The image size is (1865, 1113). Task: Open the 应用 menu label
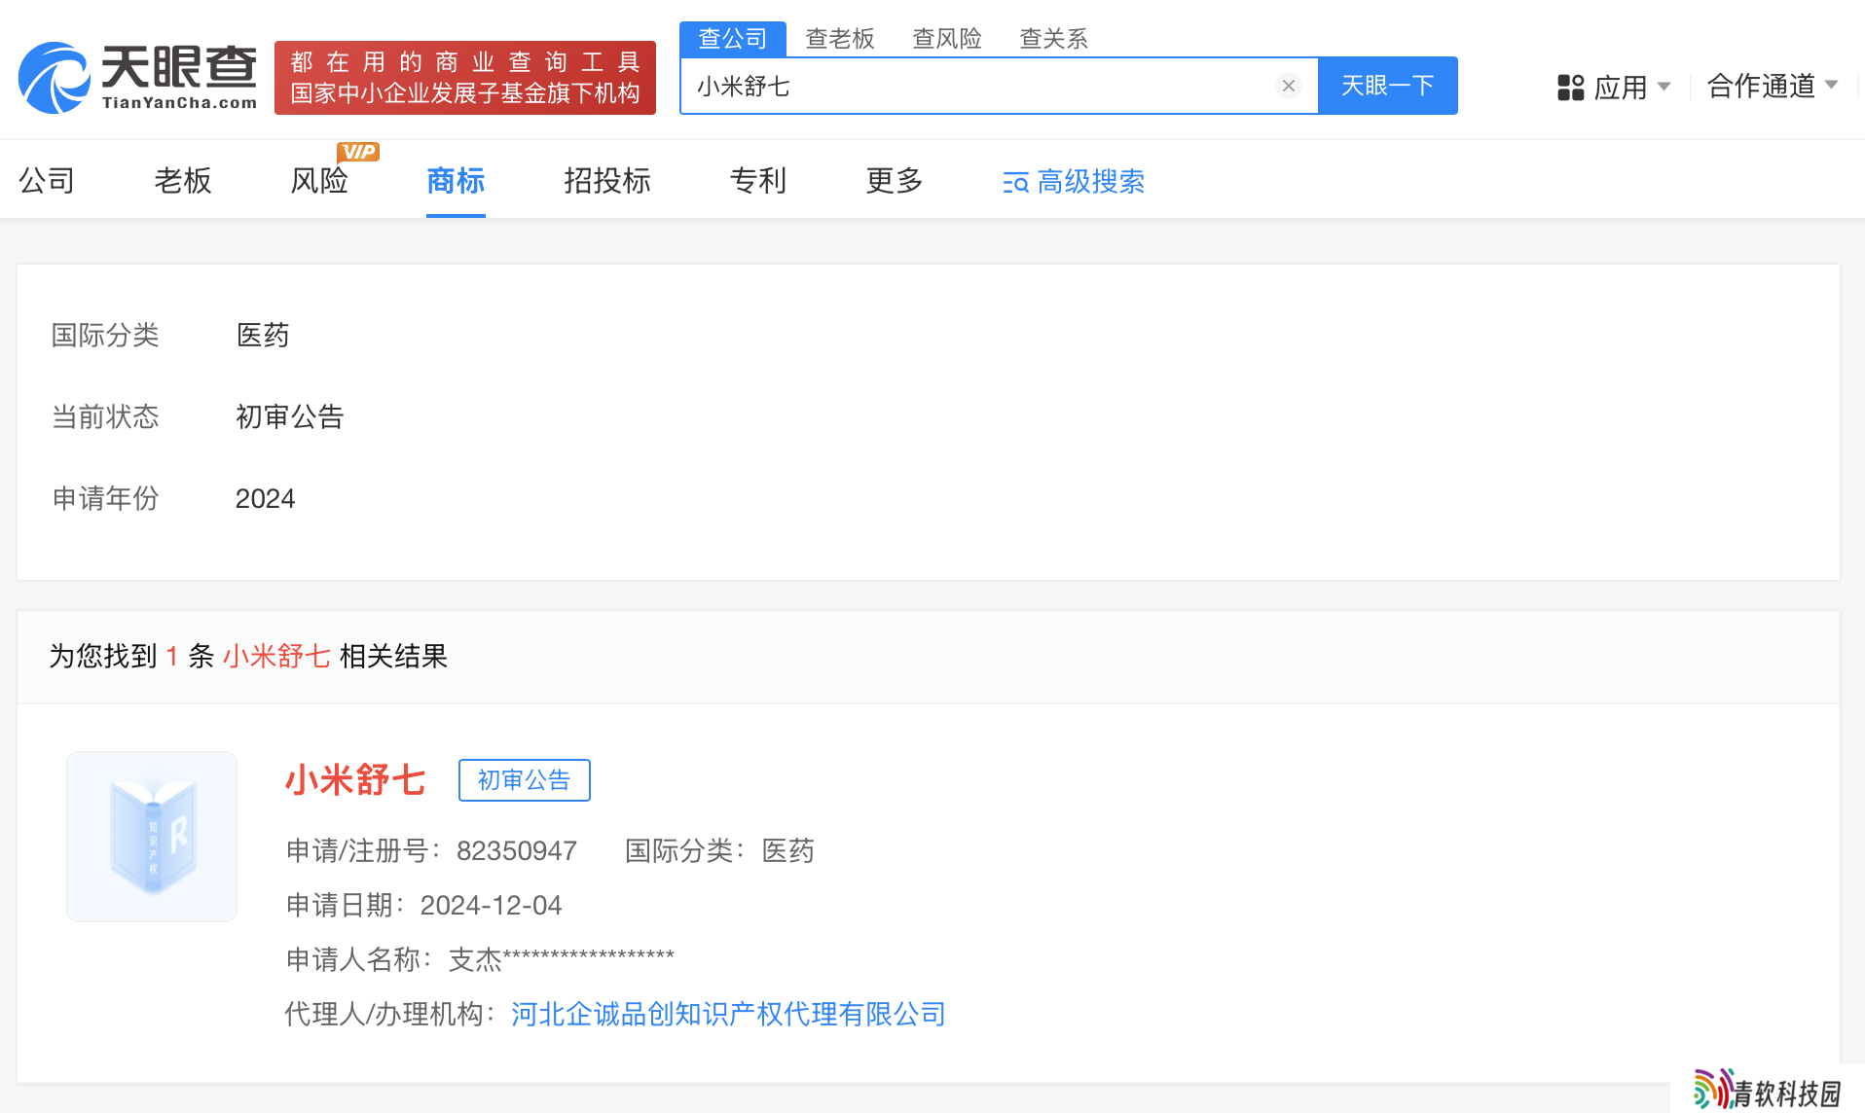(x=1621, y=88)
